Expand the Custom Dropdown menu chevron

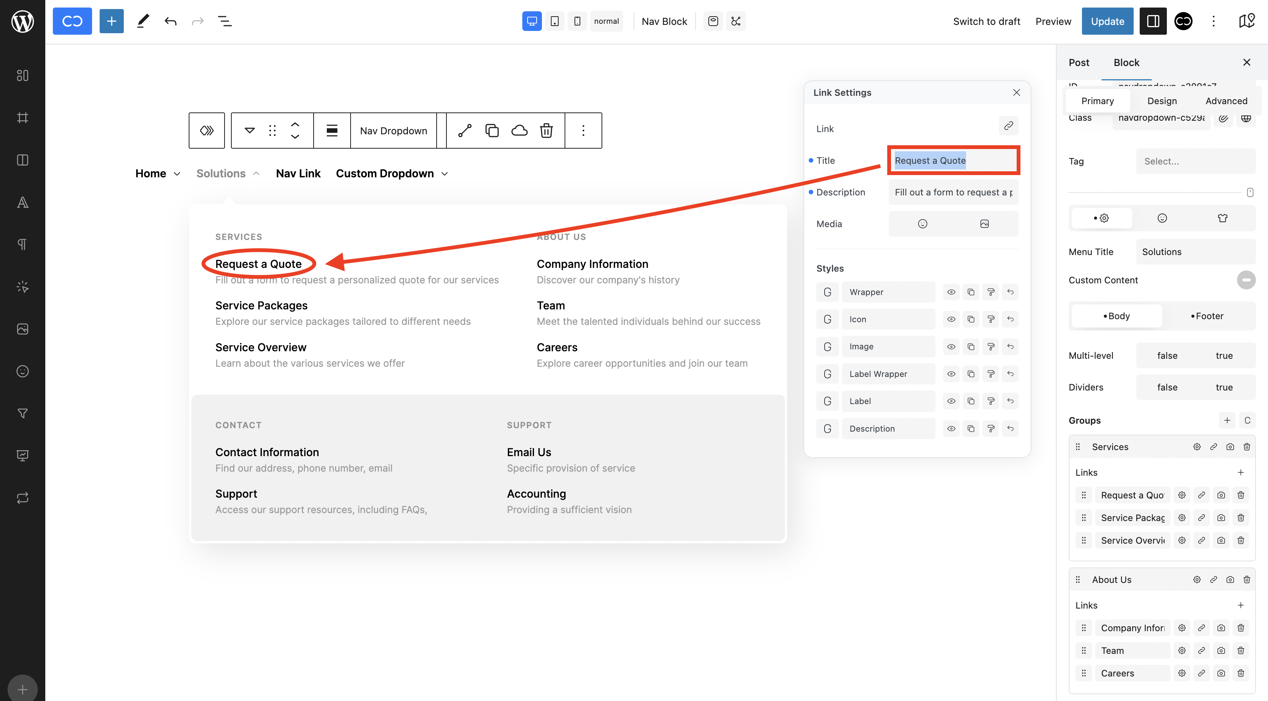coord(445,174)
